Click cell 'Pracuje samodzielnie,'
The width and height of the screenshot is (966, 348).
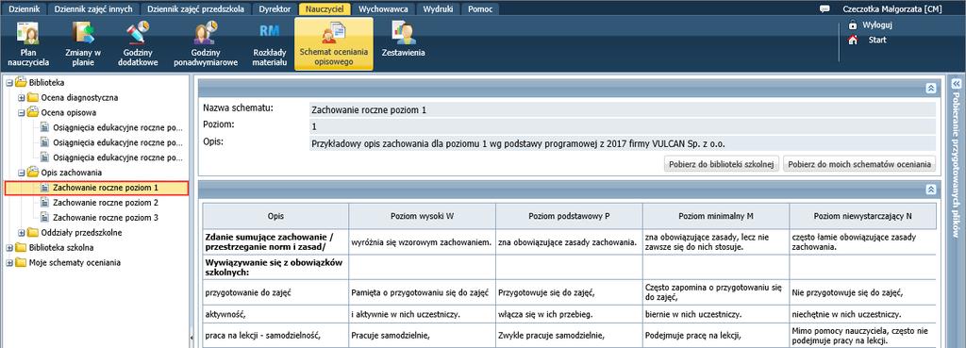click(x=422, y=336)
